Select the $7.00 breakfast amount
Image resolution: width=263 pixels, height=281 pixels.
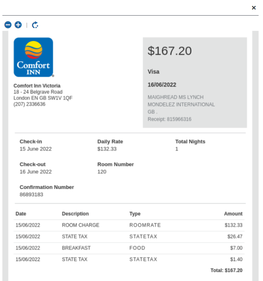(236, 248)
